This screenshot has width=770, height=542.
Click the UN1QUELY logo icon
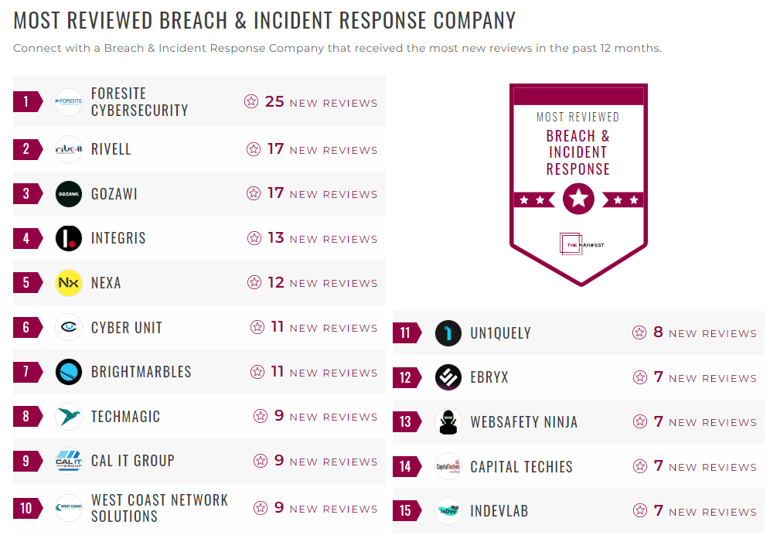[448, 332]
